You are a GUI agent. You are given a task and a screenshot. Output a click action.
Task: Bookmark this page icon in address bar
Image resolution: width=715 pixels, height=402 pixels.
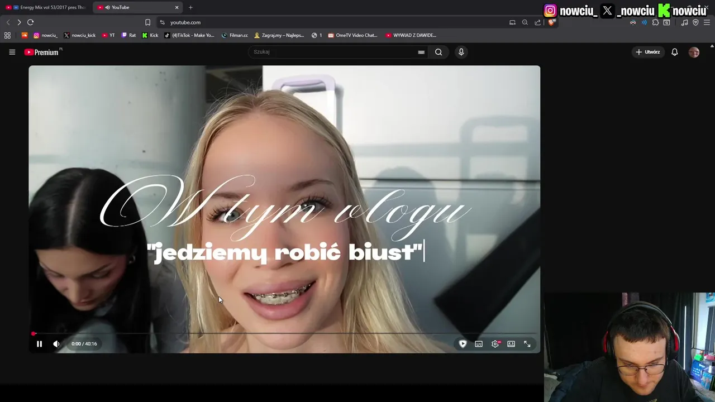[147, 22]
